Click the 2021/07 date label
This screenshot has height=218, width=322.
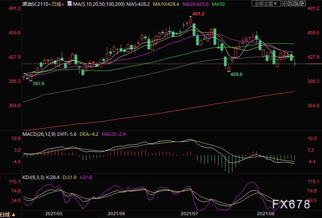189,214
